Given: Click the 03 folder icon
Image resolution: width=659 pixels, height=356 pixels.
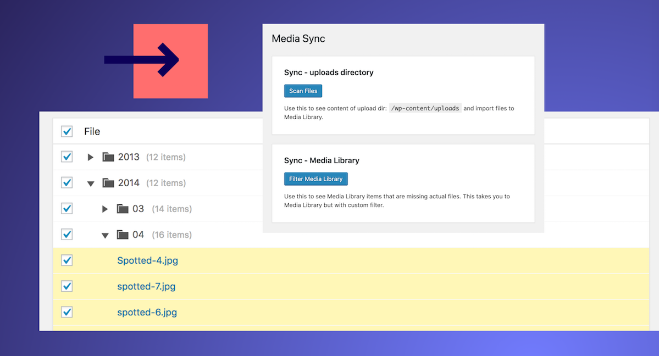Looking at the screenshot, I should pyautogui.click(x=123, y=208).
